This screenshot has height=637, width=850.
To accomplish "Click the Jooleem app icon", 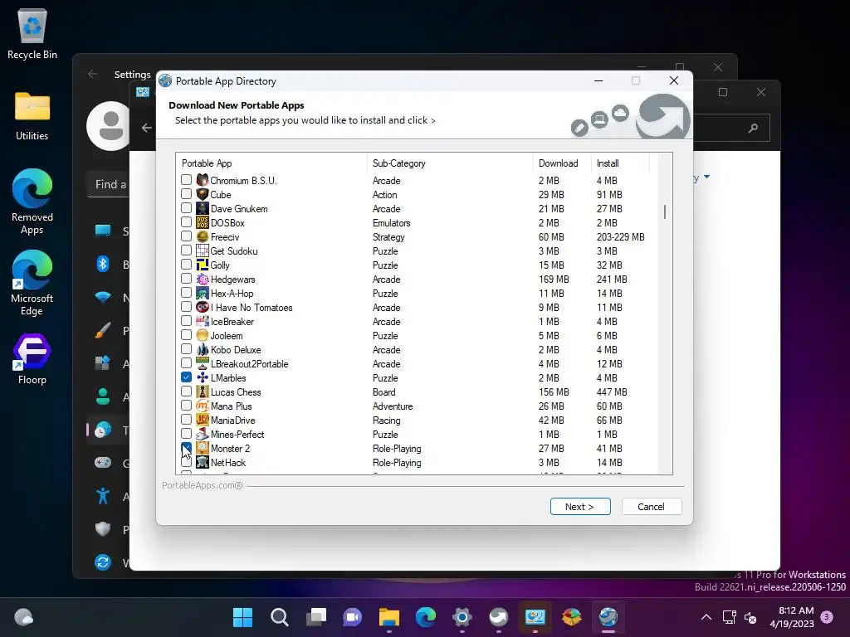I will pos(203,335).
